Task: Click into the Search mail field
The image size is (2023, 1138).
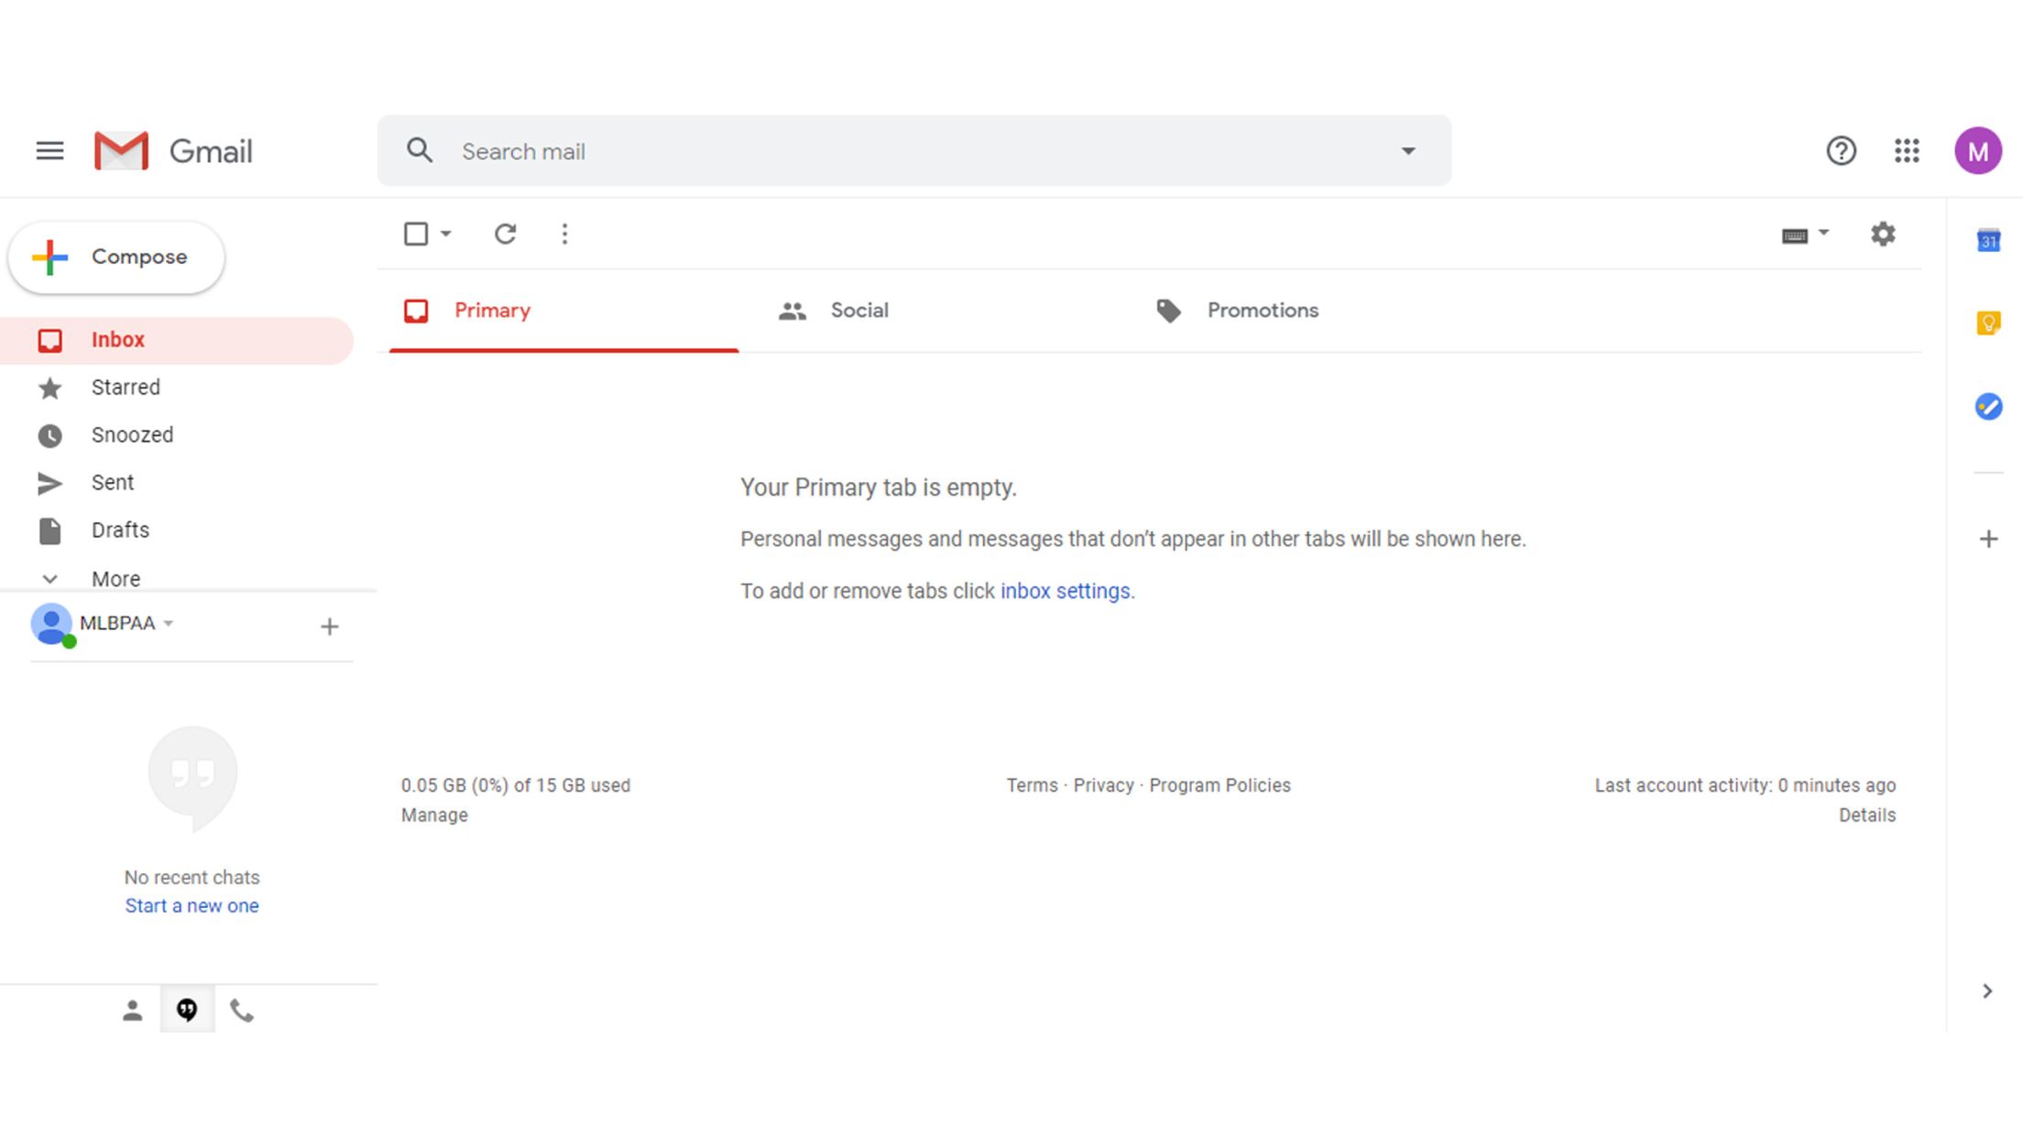Action: tap(916, 151)
